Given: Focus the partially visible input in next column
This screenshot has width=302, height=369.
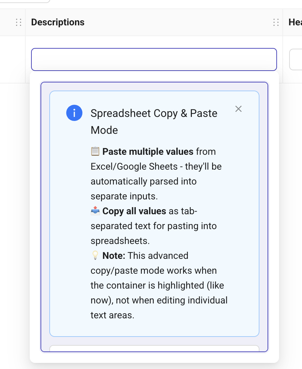Looking at the screenshot, I should click(296, 59).
